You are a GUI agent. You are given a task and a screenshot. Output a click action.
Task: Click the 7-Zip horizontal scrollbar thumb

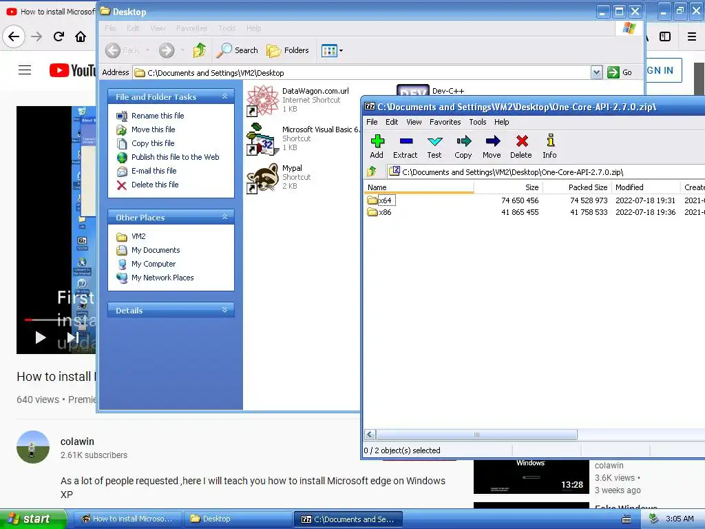476,435
